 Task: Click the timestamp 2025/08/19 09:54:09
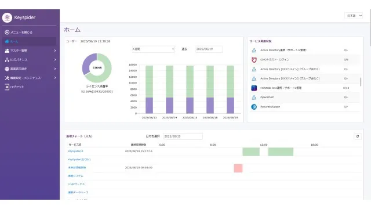coord(139,168)
